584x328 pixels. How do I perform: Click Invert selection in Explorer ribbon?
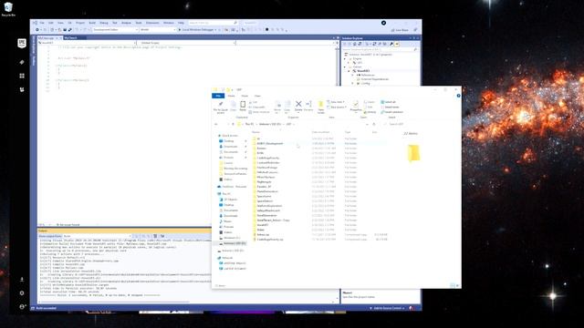[x=391, y=112]
